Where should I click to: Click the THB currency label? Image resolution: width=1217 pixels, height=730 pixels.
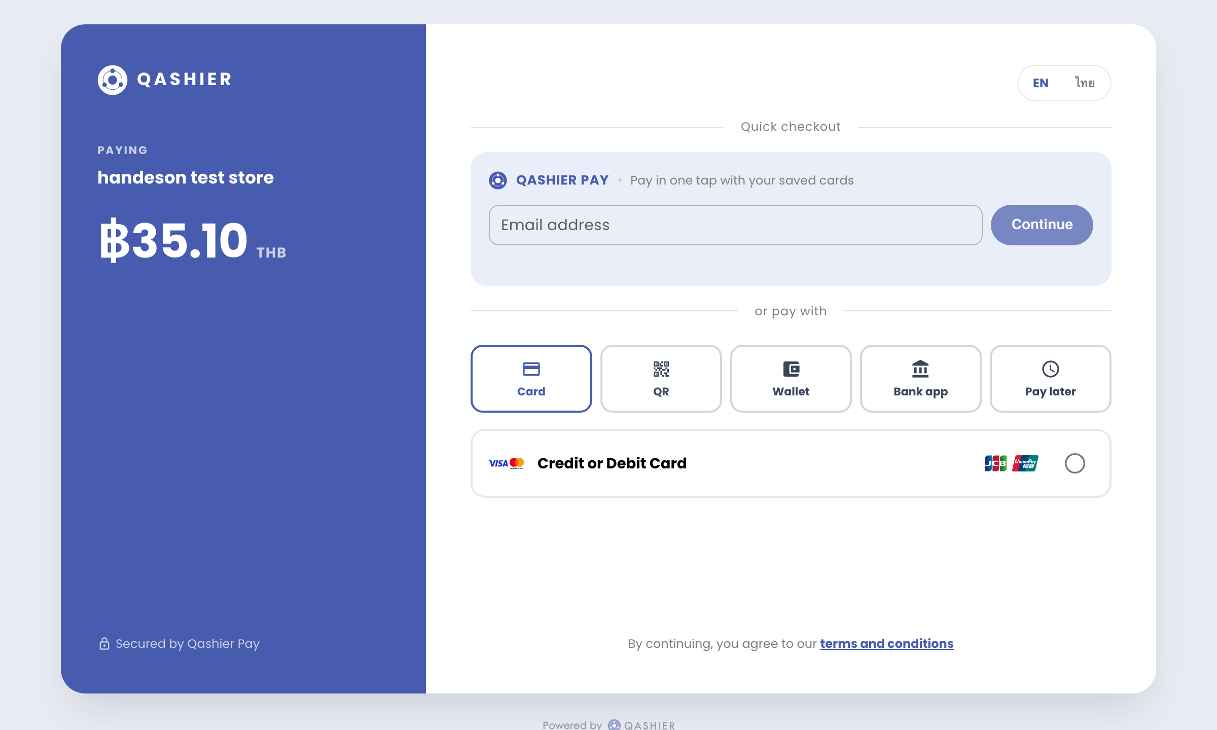(271, 252)
